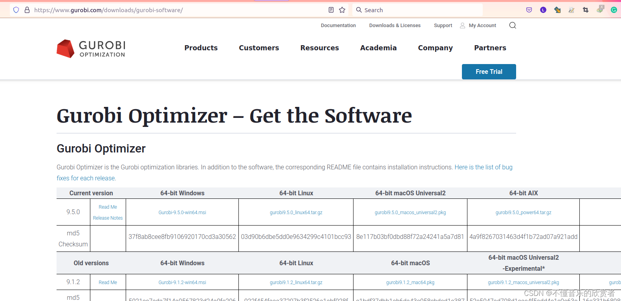Click the crop screenshot extension icon
Screen dimensions: 621x301
point(586,10)
